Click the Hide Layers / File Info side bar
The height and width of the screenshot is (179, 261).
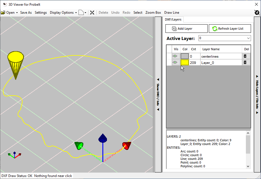tap(257, 94)
